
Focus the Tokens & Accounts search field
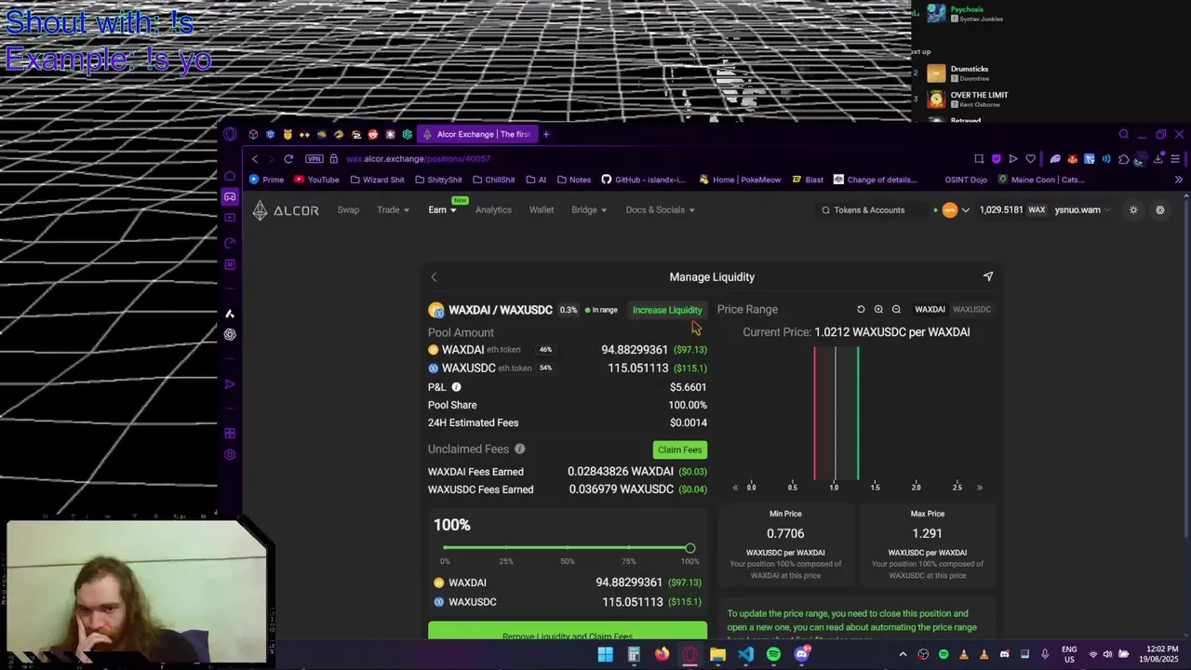coord(870,210)
